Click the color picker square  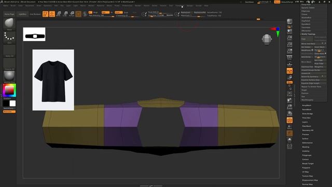9,90
